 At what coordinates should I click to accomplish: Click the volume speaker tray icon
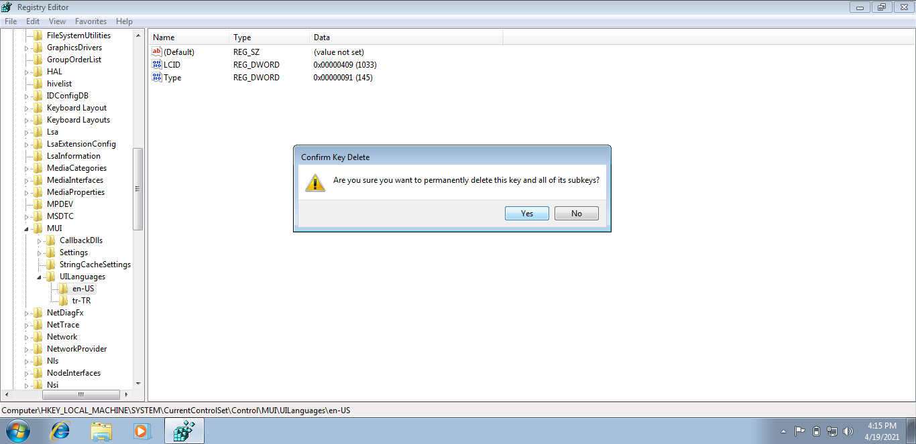[x=848, y=431]
